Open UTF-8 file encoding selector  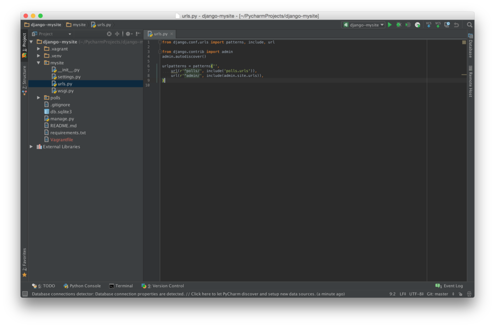click(416, 294)
